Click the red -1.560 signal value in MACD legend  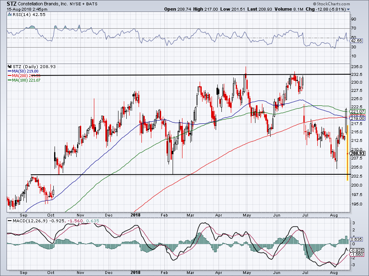[75, 221]
